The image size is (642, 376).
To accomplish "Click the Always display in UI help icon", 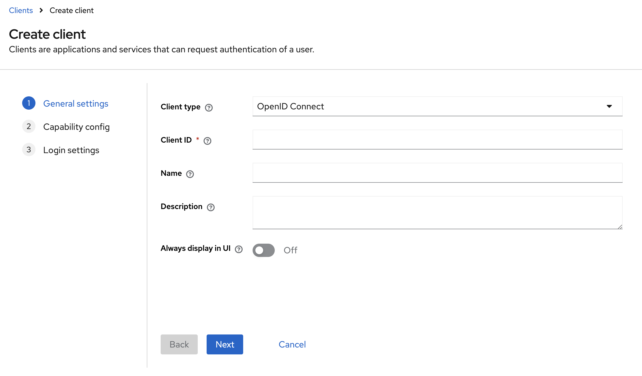I will (238, 249).
